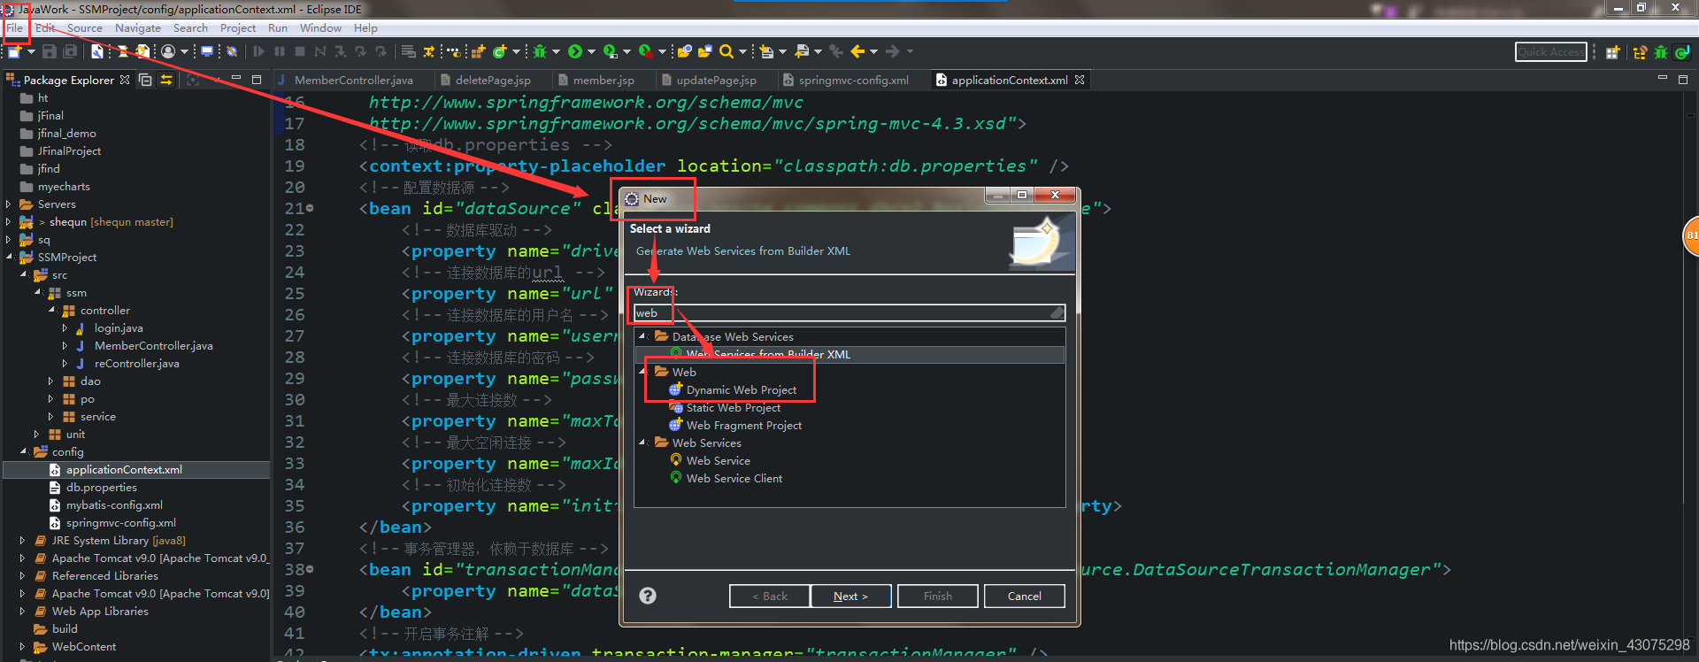This screenshot has width=1699, height=662.
Task: Click the green Debug bug toolbar icon
Action: pyautogui.click(x=539, y=51)
